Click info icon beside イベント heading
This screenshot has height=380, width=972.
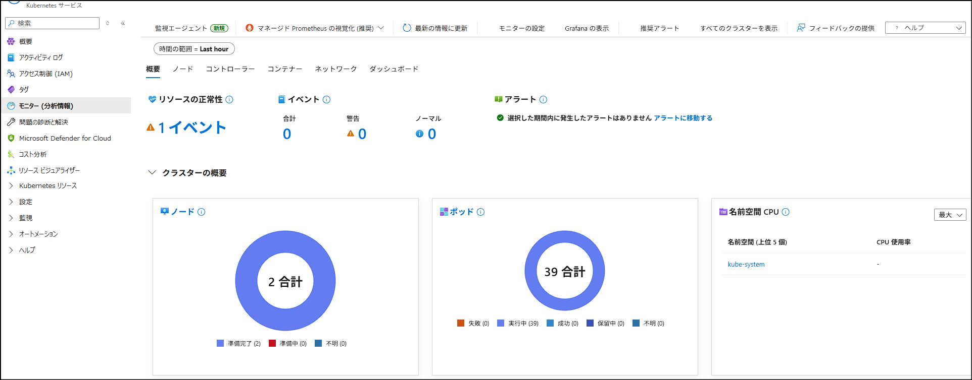tap(326, 99)
